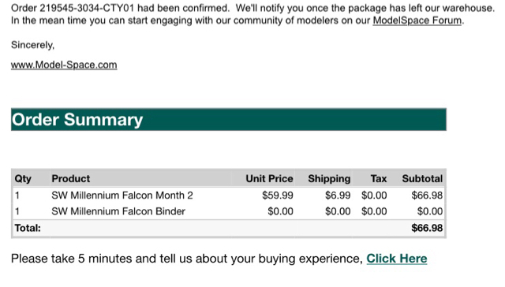The height and width of the screenshot is (287, 505).
Task: Click the Subtotal column header
Action: tap(422, 178)
